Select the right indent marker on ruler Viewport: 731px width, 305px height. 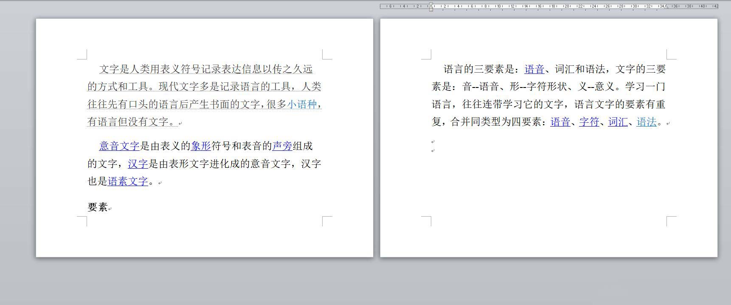tap(666, 7)
